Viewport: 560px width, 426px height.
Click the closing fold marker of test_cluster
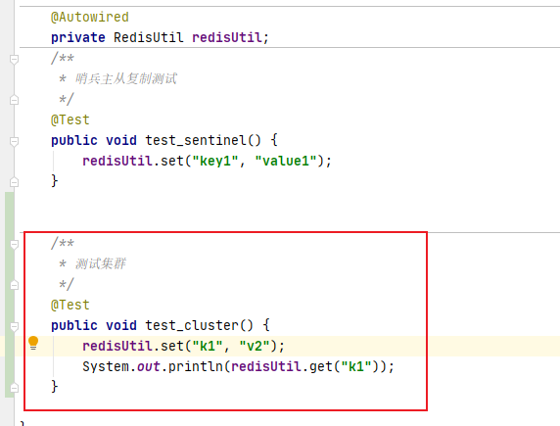tap(14, 388)
